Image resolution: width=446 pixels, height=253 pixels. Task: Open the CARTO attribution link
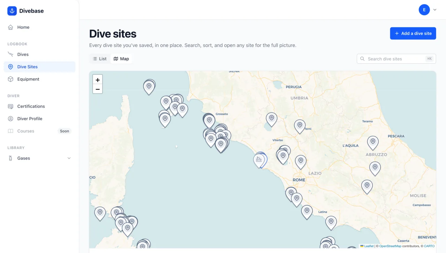[429, 246]
